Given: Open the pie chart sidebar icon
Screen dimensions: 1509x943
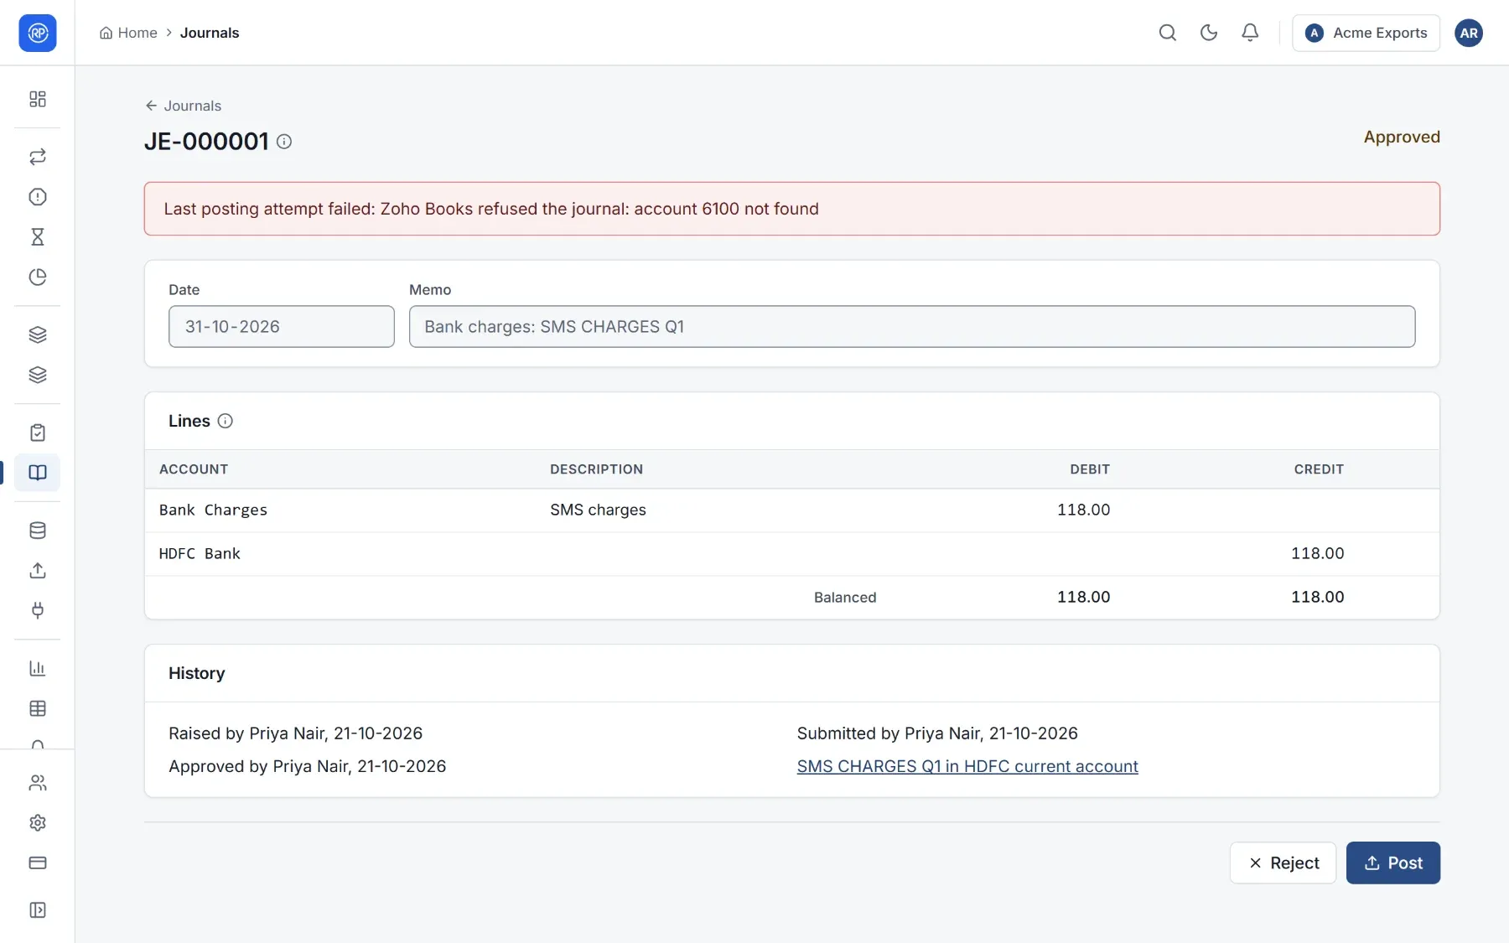Looking at the screenshot, I should click(38, 277).
